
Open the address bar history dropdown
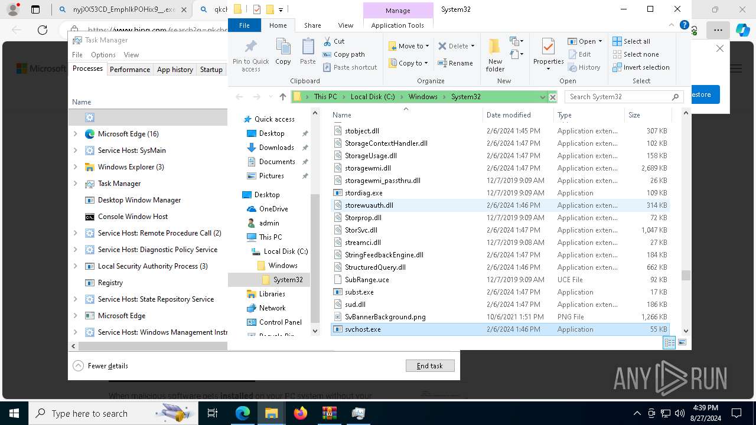pos(542,97)
